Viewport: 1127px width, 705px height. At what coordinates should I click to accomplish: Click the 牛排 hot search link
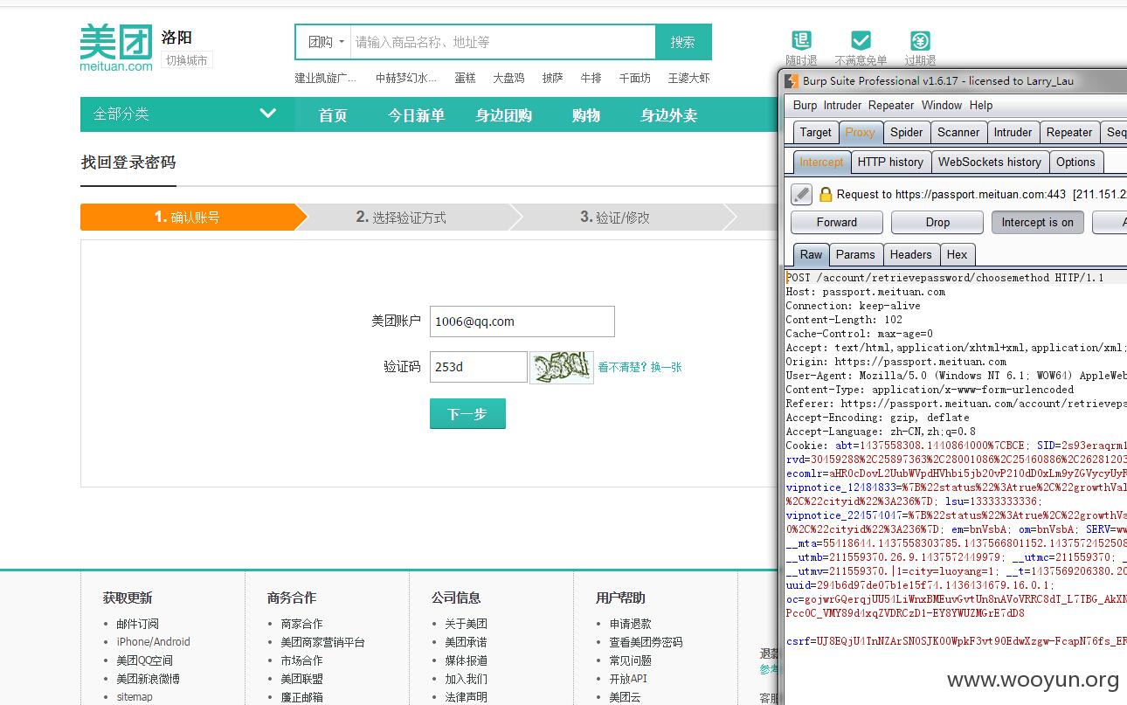pos(591,78)
